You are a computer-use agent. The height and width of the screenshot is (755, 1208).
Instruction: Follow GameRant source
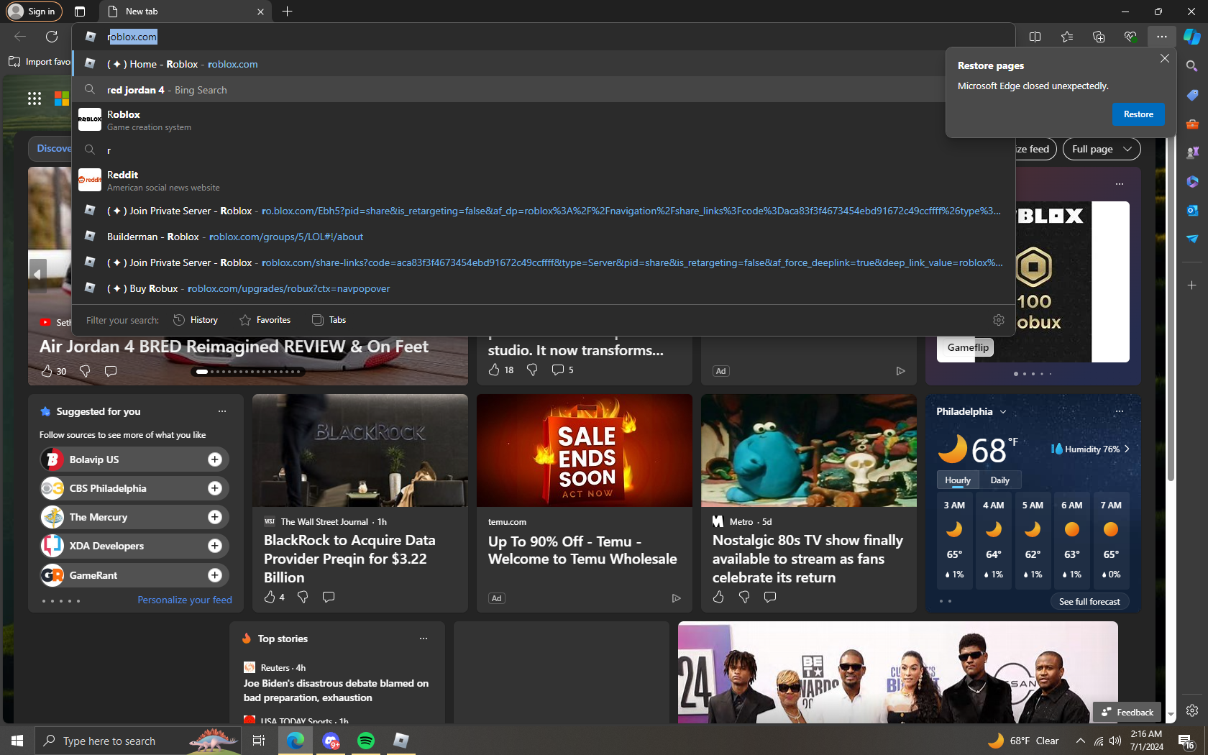[x=215, y=575]
